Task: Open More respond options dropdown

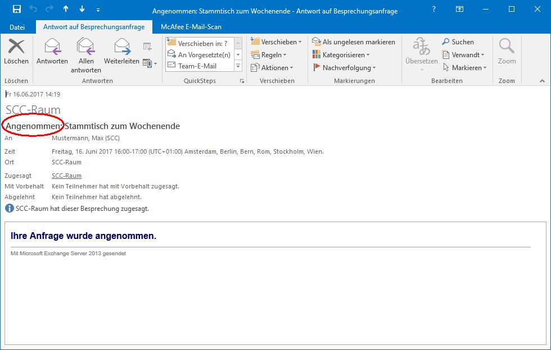Action: pos(150,64)
